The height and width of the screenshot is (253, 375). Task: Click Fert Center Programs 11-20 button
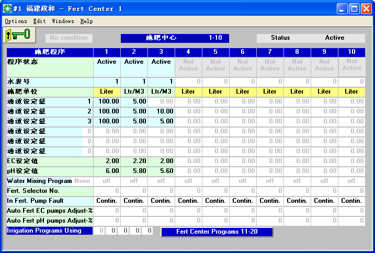217,232
